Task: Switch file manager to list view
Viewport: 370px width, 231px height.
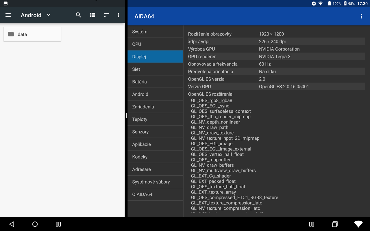Action: point(92,15)
